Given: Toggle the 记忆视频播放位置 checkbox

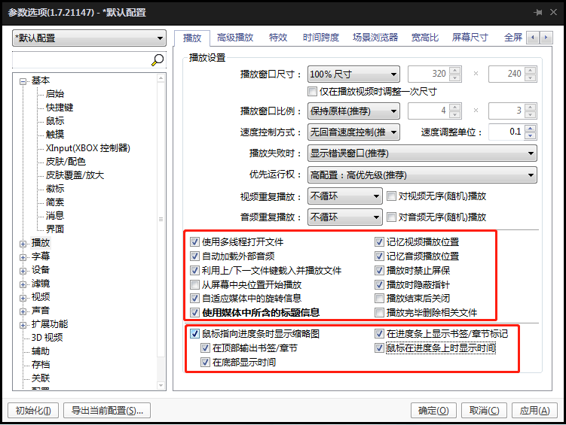Looking at the screenshot, I should coord(381,242).
